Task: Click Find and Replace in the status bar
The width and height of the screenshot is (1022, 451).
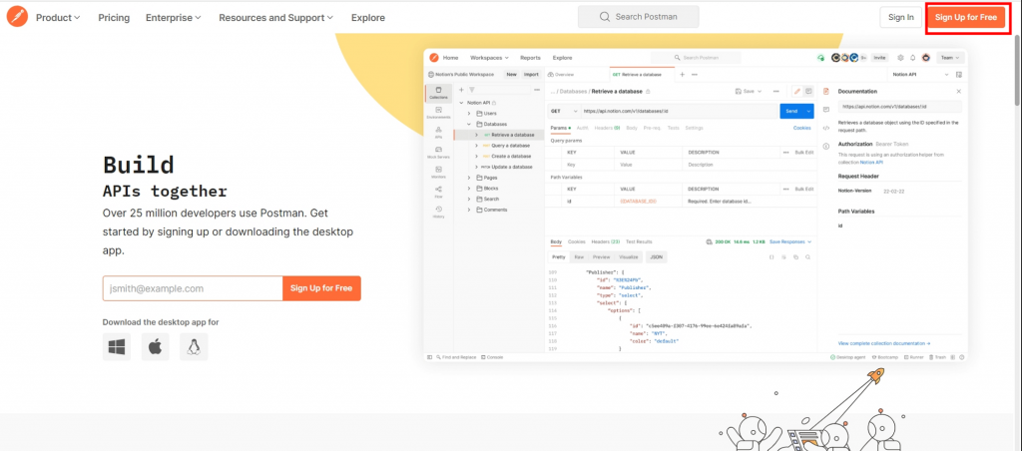Action: click(x=456, y=357)
